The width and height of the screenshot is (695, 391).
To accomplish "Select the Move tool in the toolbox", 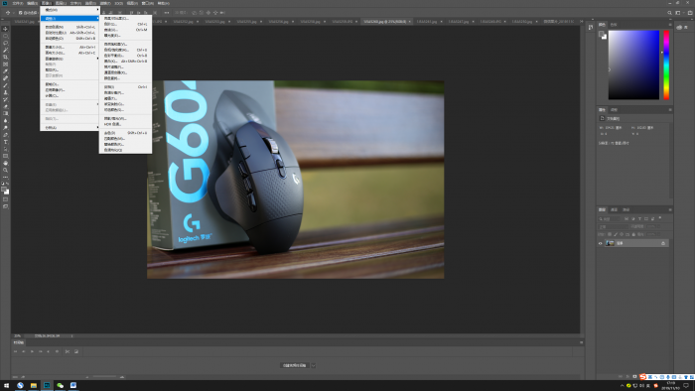I will click(5, 29).
